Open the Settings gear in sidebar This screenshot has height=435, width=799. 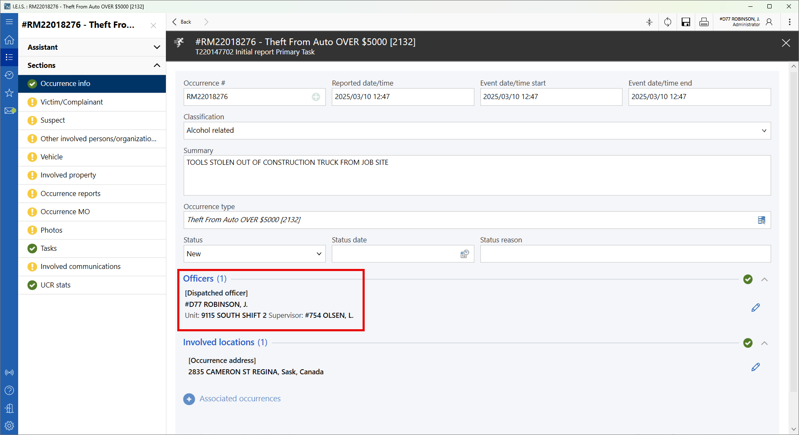9,426
